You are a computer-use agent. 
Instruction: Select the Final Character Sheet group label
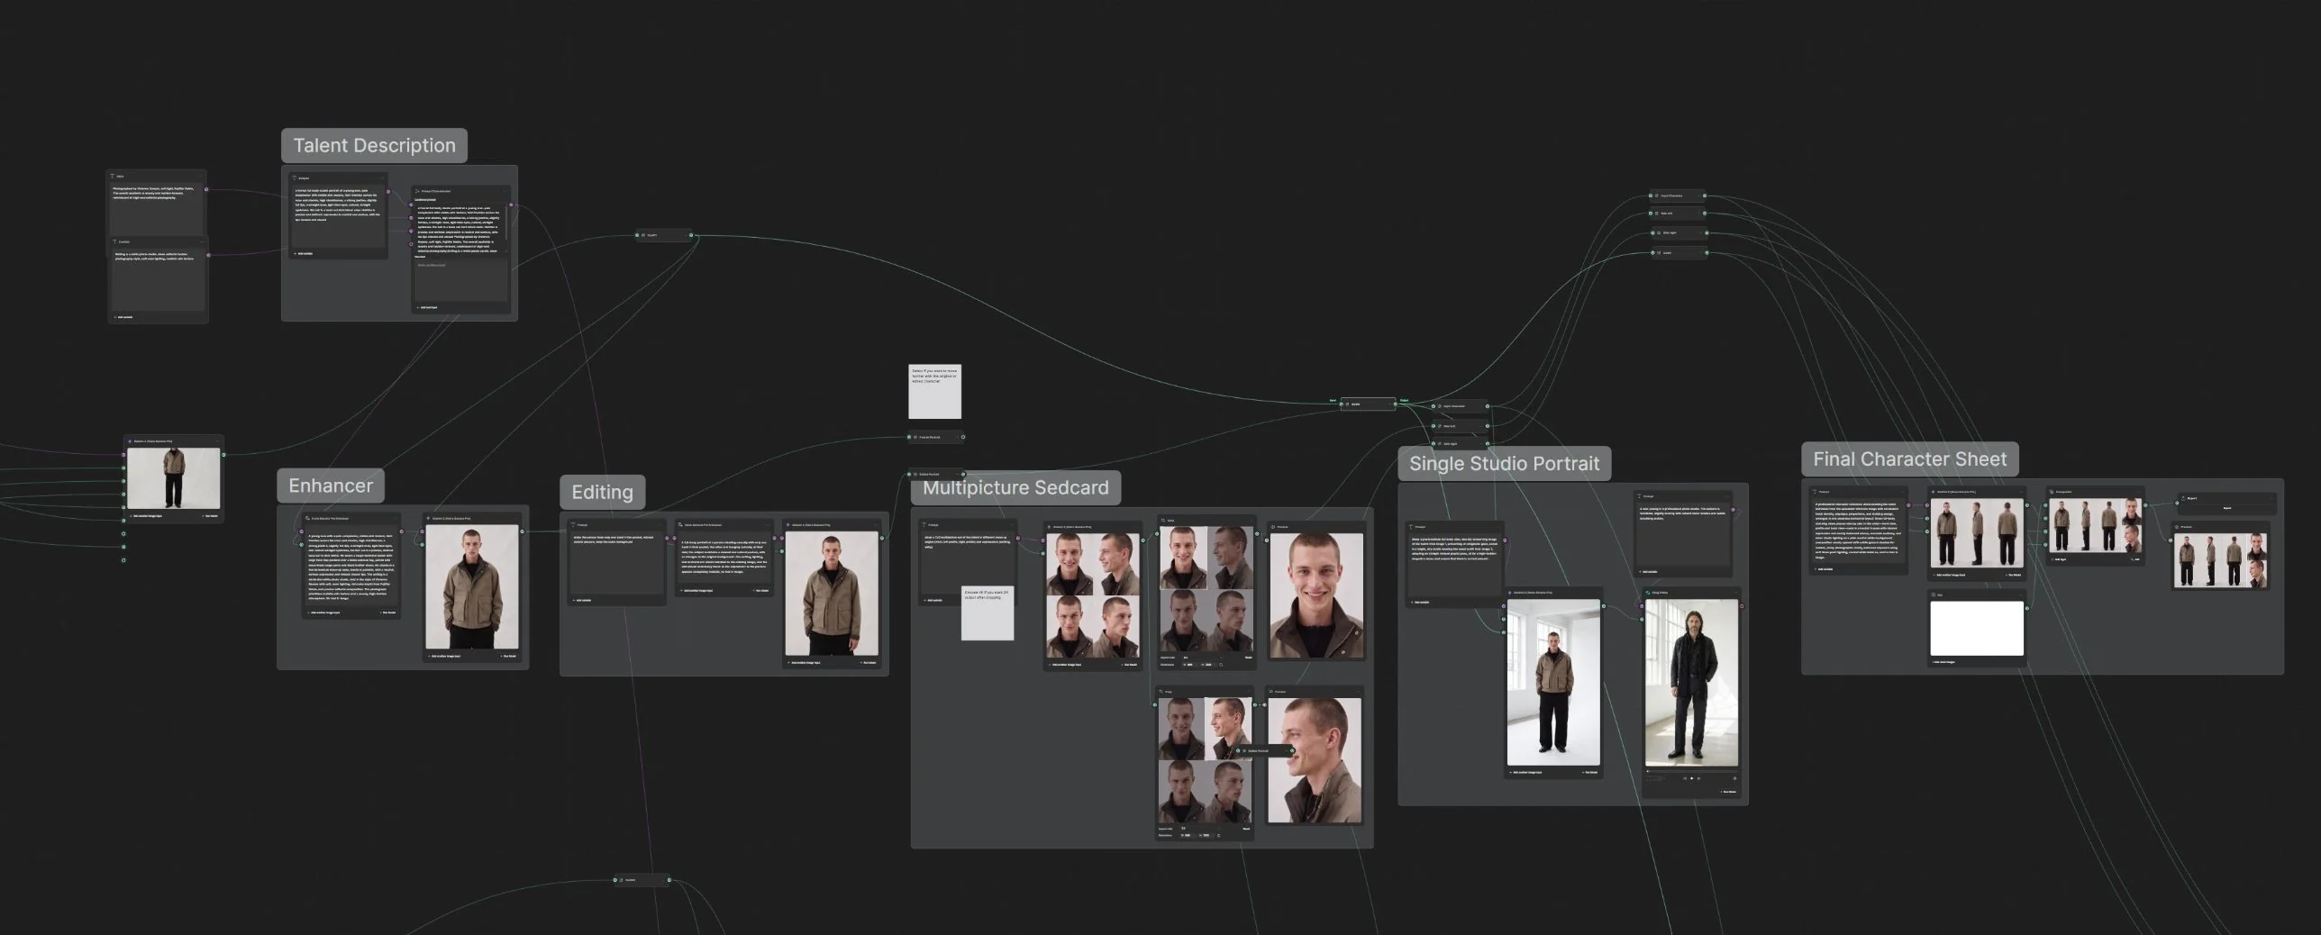point(1909,458)
